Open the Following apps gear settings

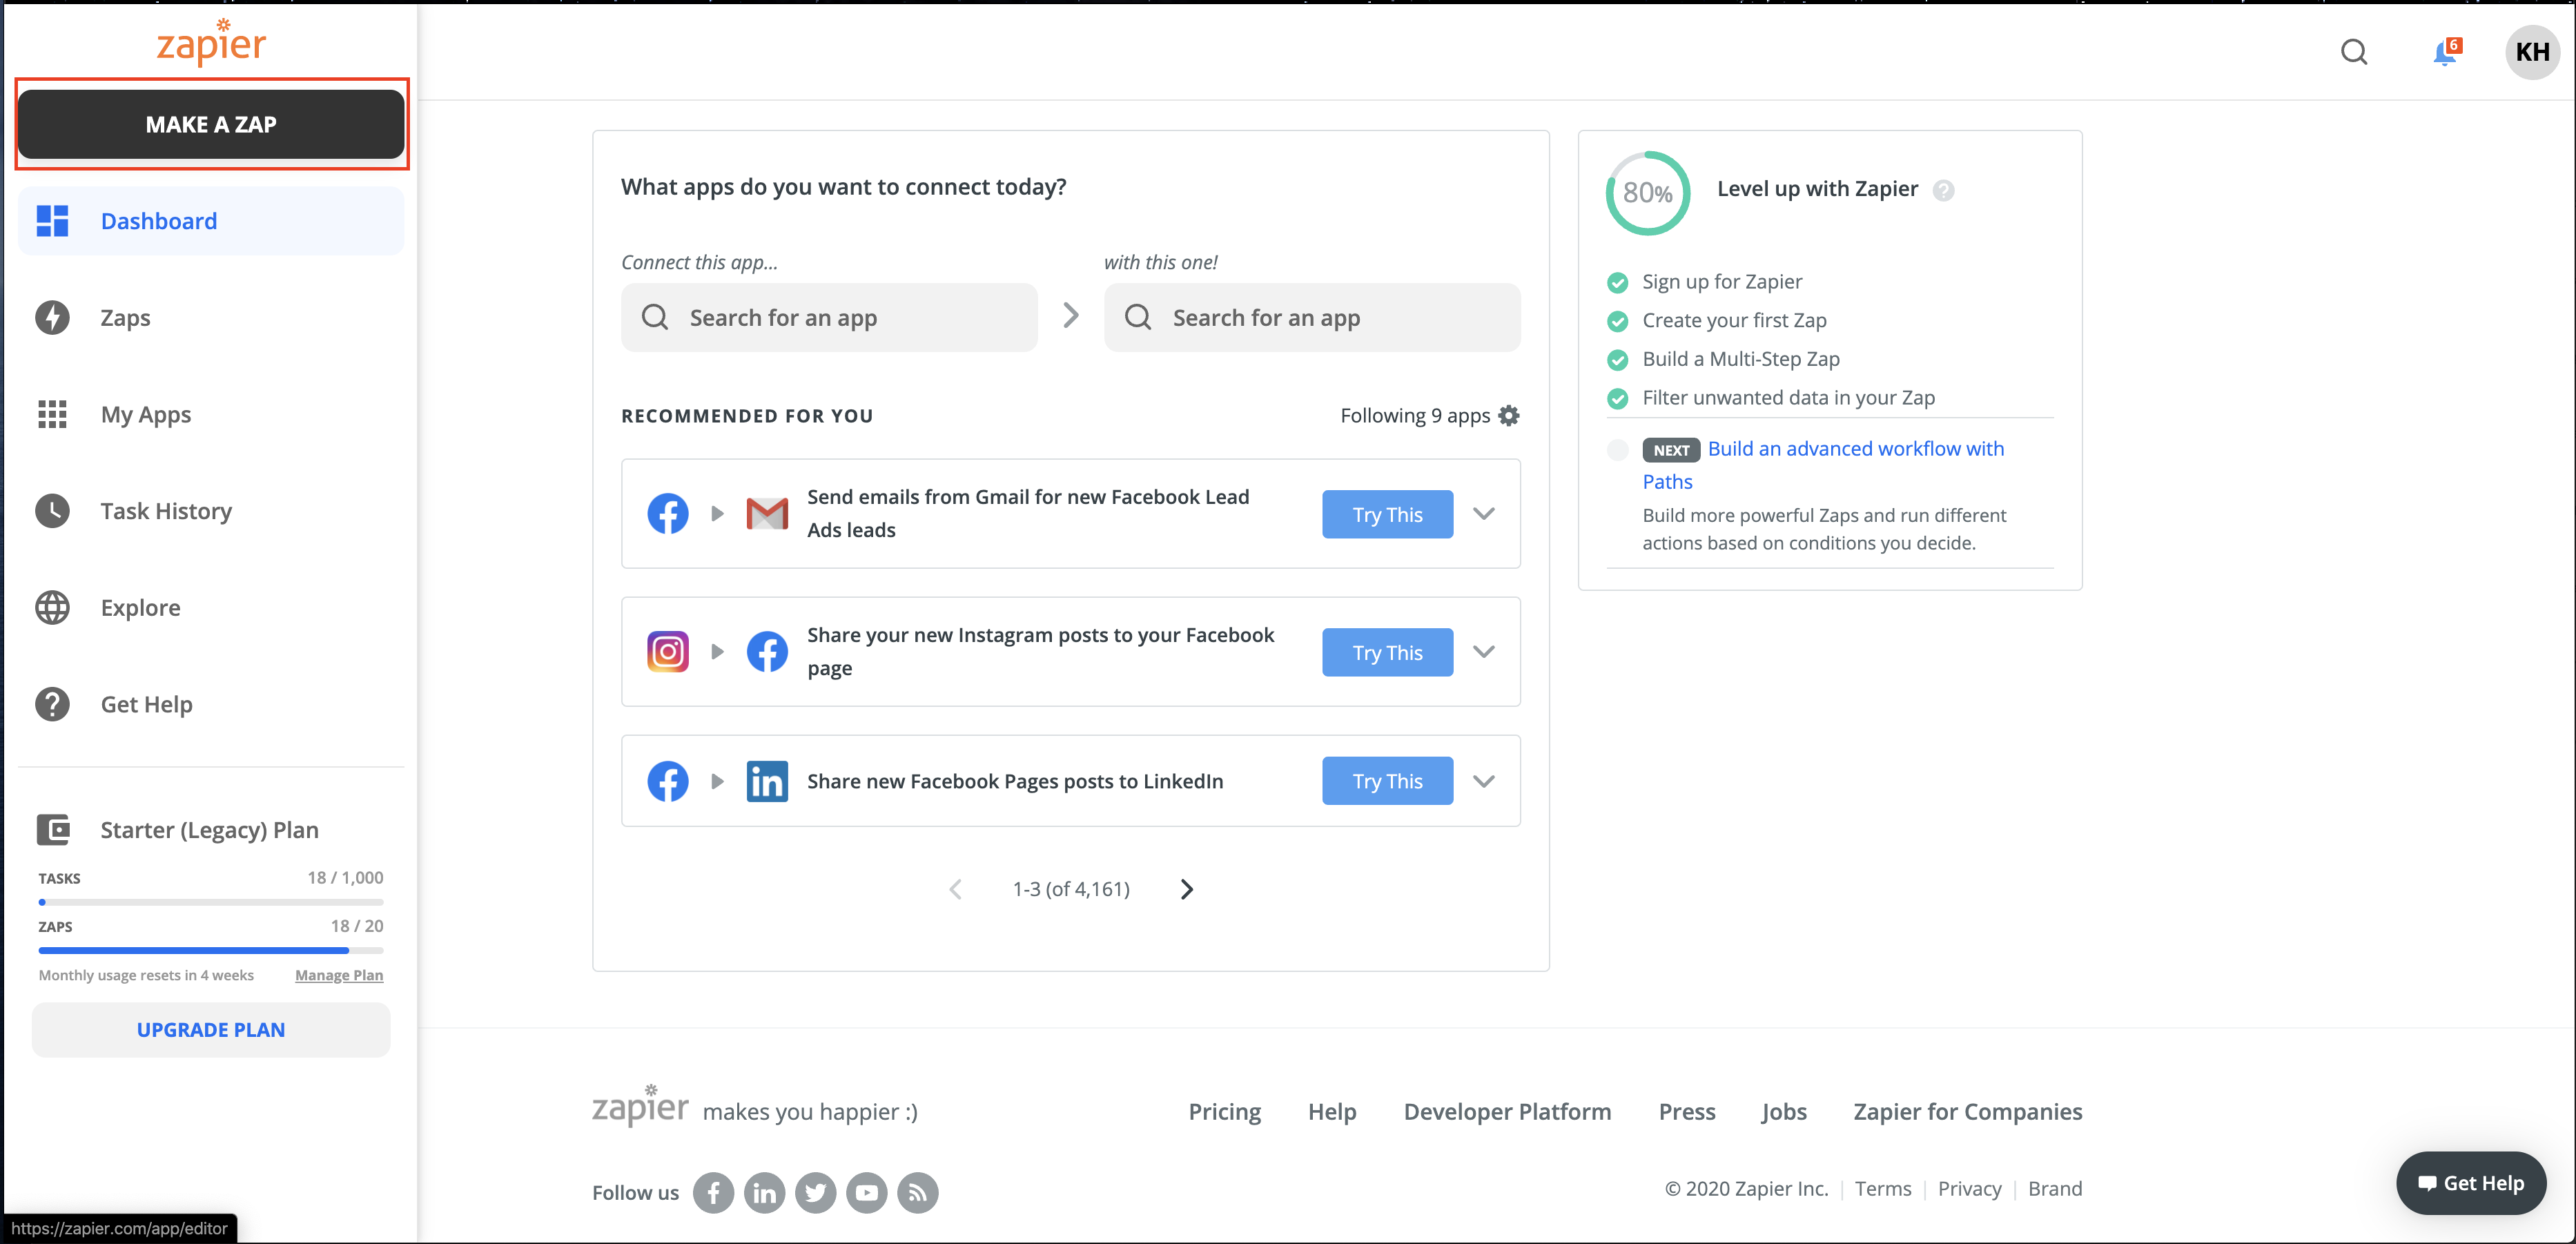coord(1509,416)
